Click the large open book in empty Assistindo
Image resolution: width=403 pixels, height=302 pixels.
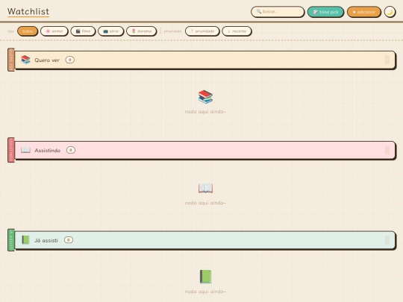point(205,188)
